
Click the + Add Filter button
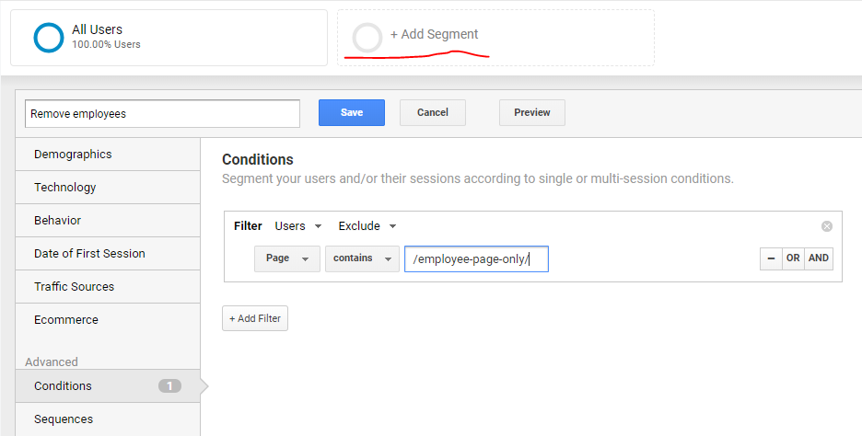coord(255,318)
